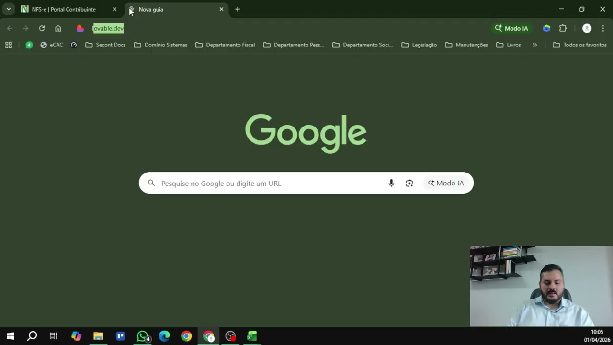Click the lovable.dev address bar text
This screenshot has width=613, height=345.
[x=108, y=28]
